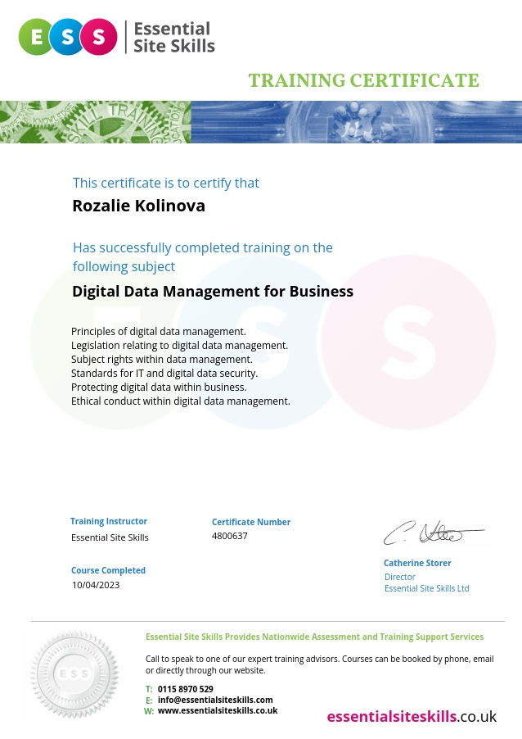Image resolution: width=522 pixels, height=739 pixels.
Task: Select the name Rozalie Kolinova
Action: (138, 206)
